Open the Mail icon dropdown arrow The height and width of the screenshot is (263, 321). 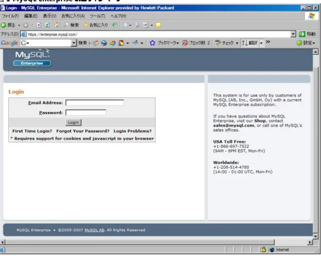[x=130, y=25]
